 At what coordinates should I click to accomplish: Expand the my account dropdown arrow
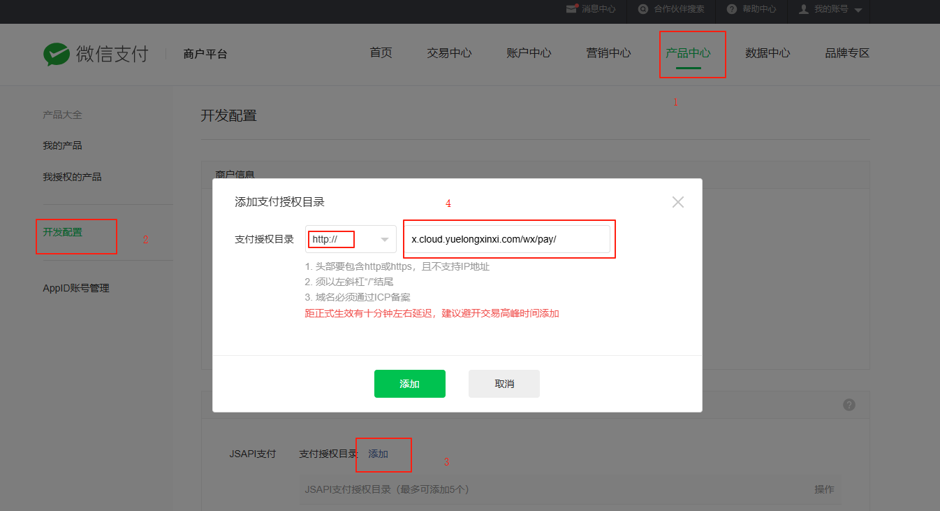(858, 10)
